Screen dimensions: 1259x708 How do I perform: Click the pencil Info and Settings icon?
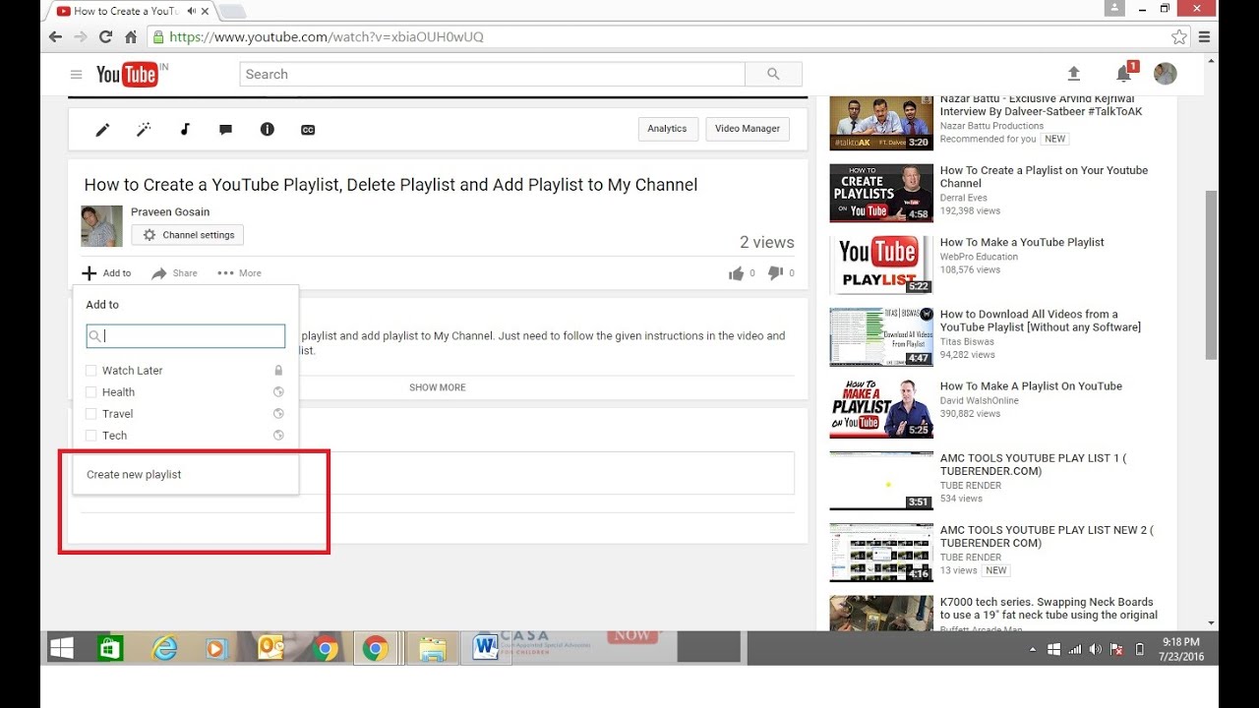coord(102,130)
